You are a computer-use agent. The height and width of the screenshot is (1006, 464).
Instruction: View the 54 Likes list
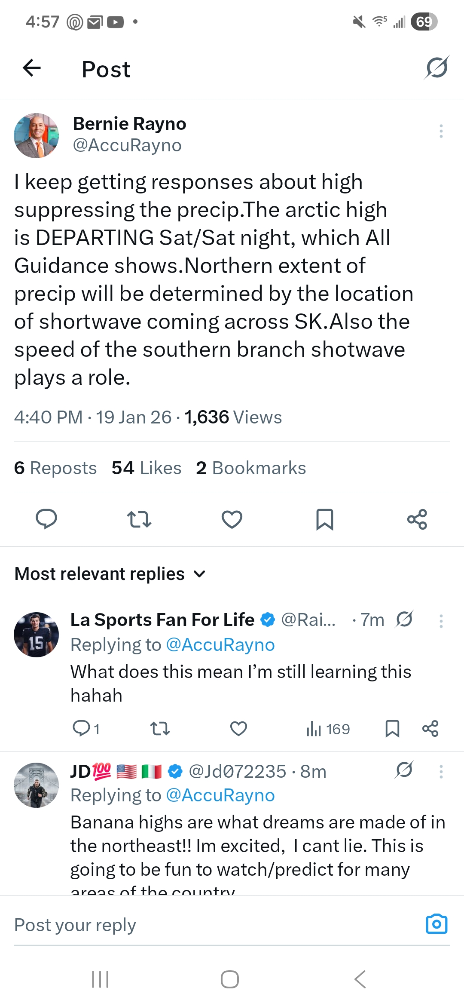tap(147, 468)
